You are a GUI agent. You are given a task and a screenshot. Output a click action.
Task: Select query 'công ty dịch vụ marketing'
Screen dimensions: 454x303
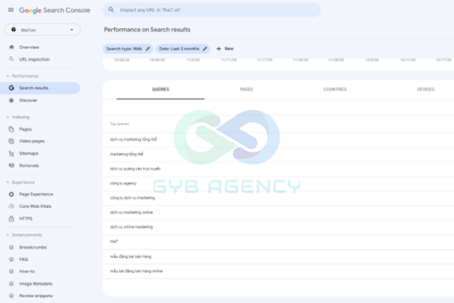click(132, 198)
